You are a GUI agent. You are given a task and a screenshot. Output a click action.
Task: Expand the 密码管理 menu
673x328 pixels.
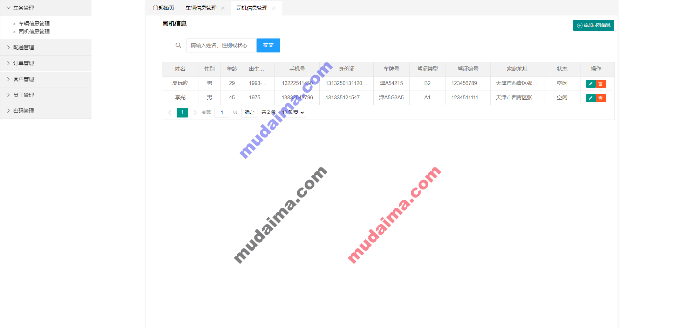(46, 111)
